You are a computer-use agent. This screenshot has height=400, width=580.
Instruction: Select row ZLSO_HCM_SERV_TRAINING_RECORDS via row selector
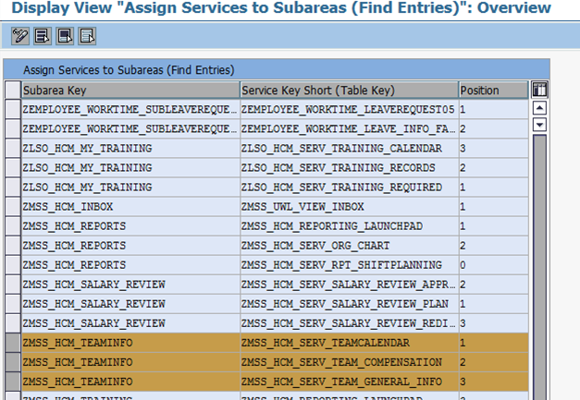(13, 168)
